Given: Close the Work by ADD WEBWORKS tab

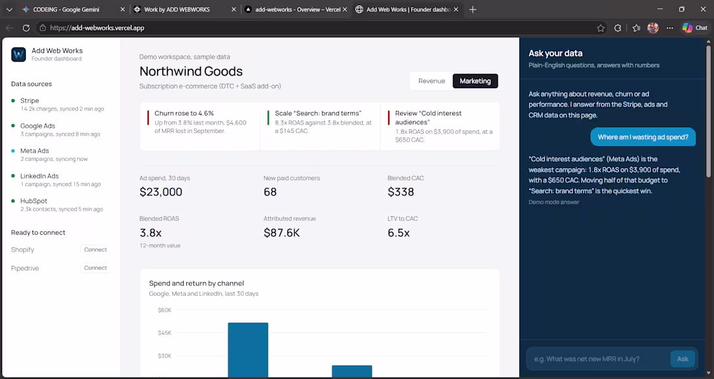Looking at the screenshot, I should 234,10.
